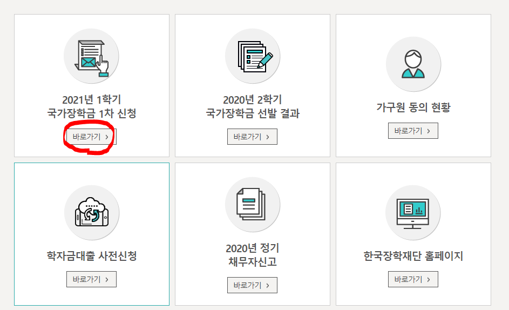This screenshot has height=310, width=509.
Task: Open 바로가기 under 2020년 정기 채무자신고
Action: point(252,285)
